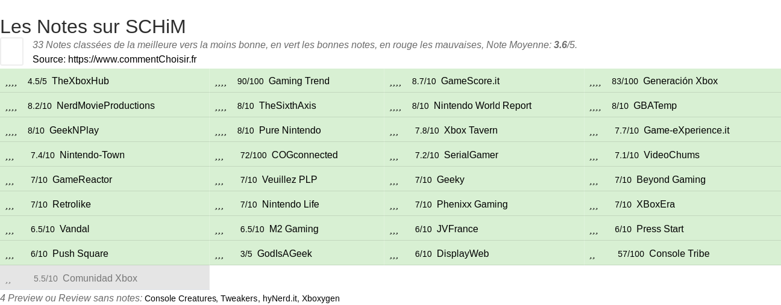Click the COGconnected entry
The width and height of the screenshot is (781, 305).
click(305, 155)
